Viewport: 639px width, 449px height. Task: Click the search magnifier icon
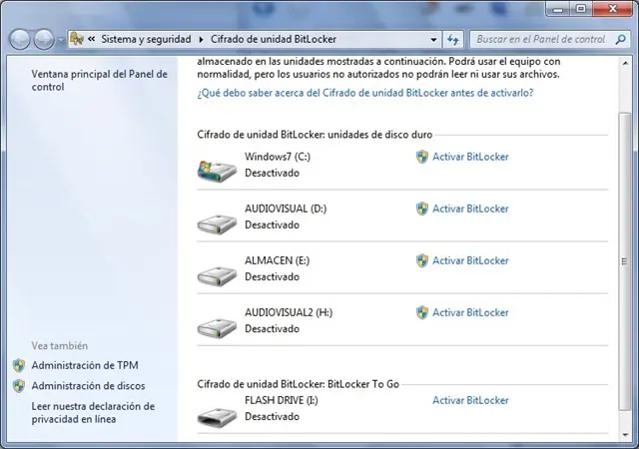pyautogui.click(x=621, y=40)
